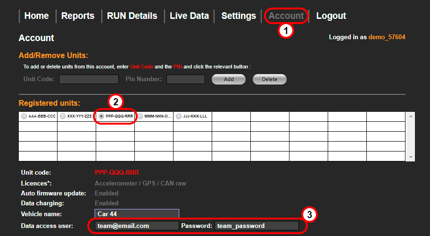Select the Account navigation item
This screenshot has width=430, height=236.
point(286,16)
